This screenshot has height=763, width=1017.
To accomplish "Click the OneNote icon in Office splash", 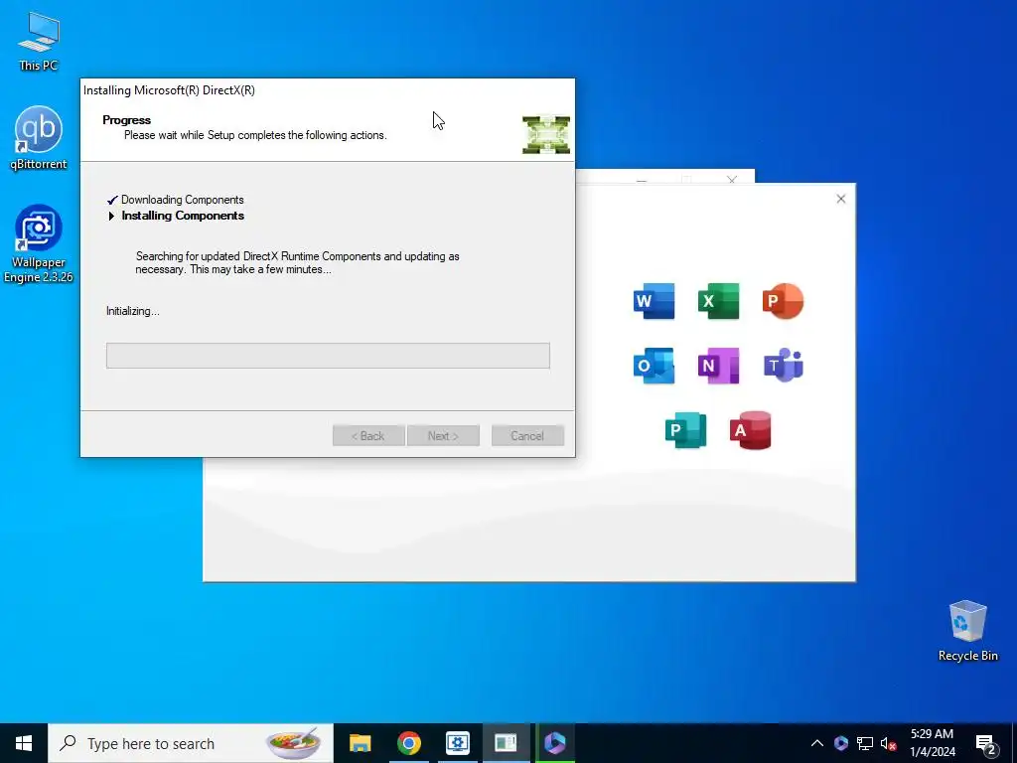I will 718,366.
